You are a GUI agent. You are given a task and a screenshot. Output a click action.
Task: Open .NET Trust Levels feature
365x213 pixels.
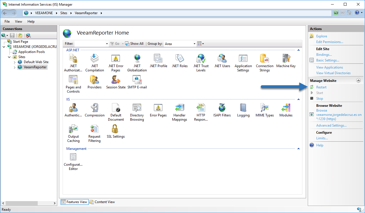point(201,63)
